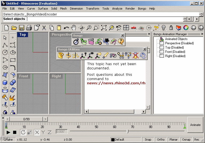
Task: Click the command line right arrow button
Action: coord(197,19)
